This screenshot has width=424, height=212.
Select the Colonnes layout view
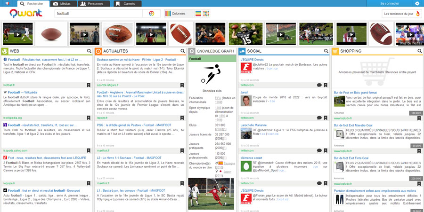pyautogui.click(x=179, y=14)
